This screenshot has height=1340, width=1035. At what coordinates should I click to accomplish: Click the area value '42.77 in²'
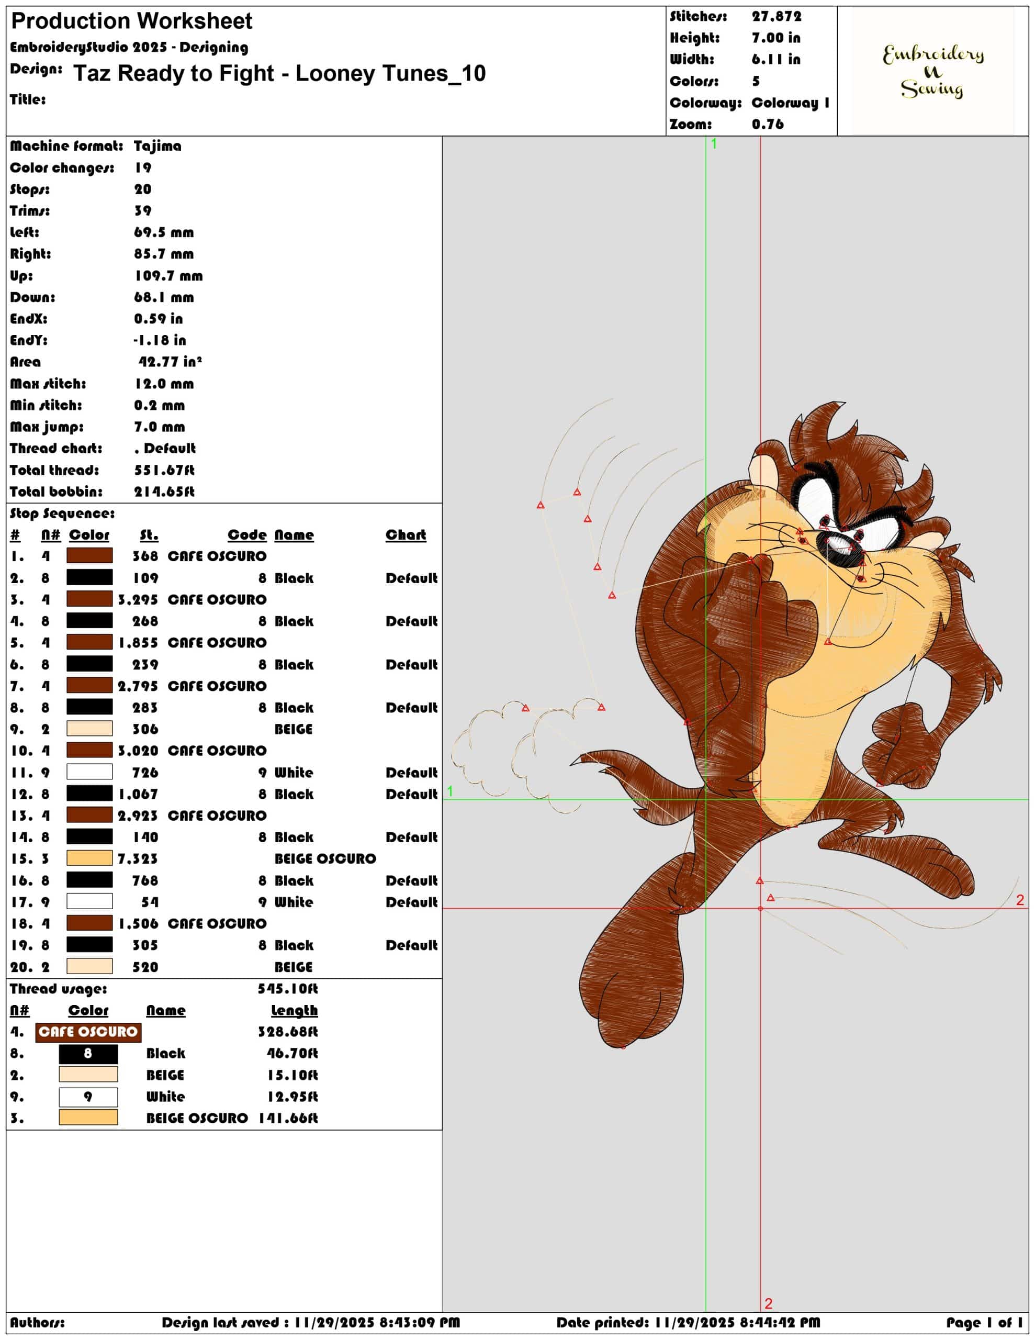coord(170,362)
